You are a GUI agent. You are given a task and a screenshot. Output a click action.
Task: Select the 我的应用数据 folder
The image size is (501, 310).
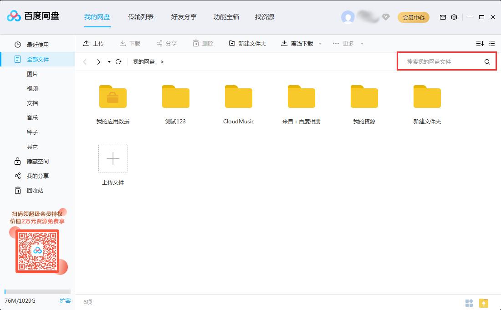click(x=113, y=105)
